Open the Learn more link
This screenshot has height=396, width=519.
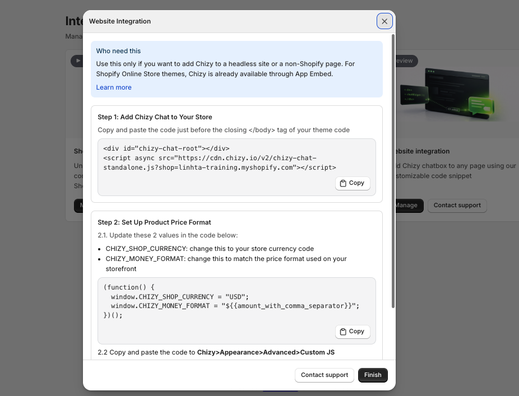tap(114, 87)
